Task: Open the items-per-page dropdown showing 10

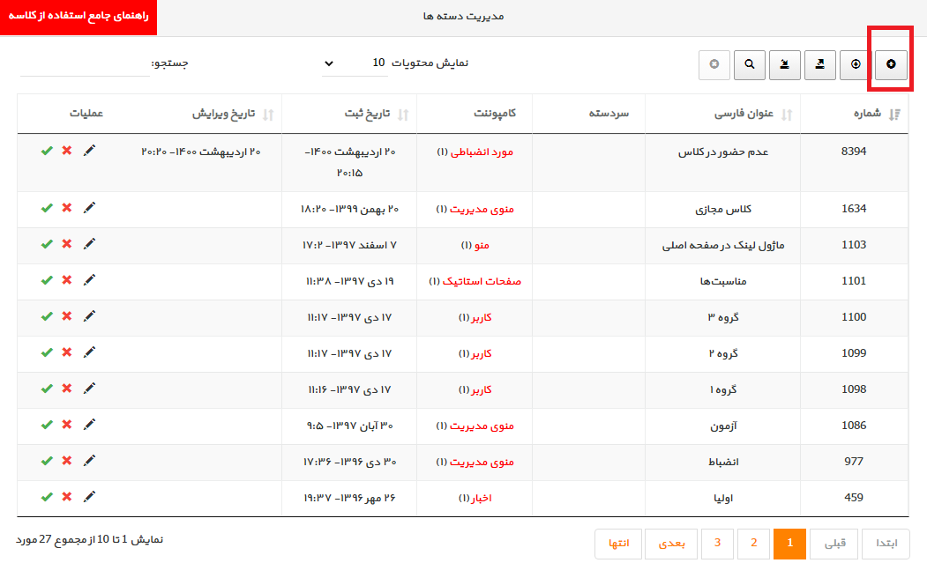Action: click(355, 63)
